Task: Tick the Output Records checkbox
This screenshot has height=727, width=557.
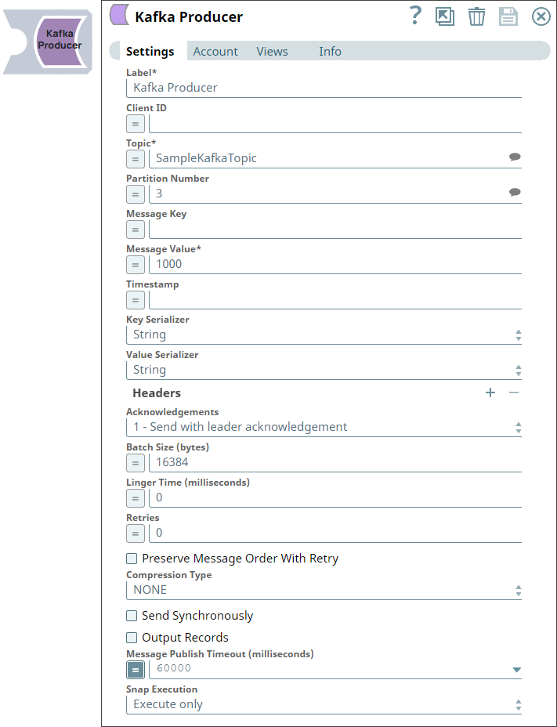Action: (x=132, y=638)
